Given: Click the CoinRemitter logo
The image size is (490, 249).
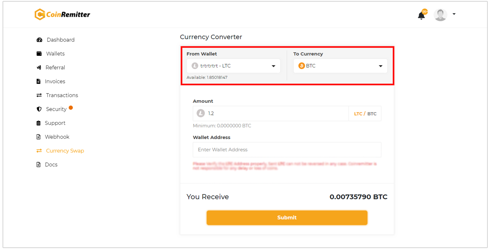Looking at the screenshot, I should 63,14.
